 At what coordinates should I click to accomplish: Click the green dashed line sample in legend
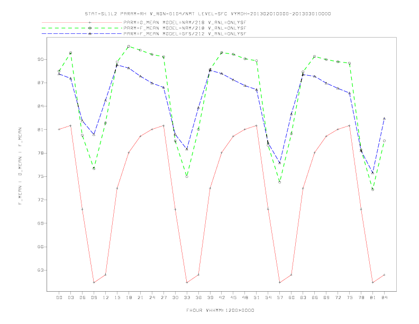tap(82, 28)
